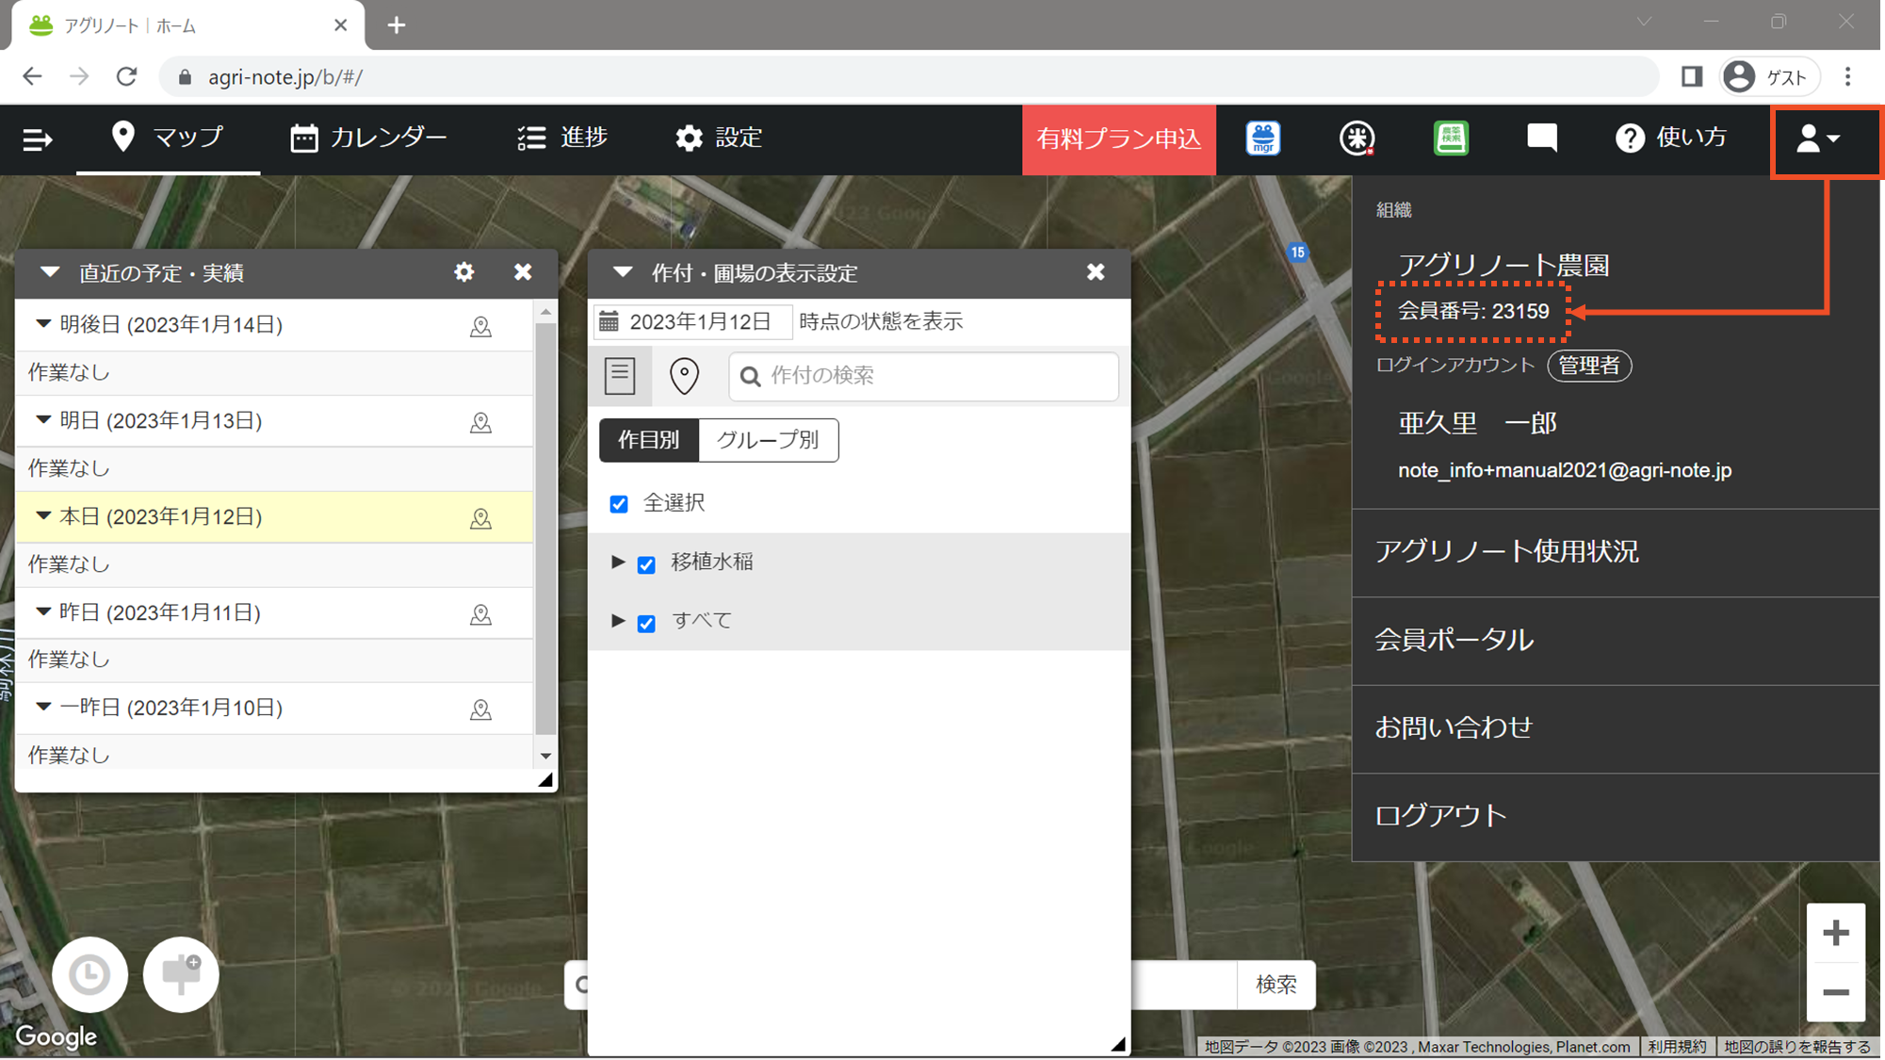Image resolution: width=1885 pixels, height=1060 pixels.
Task: Go back in browser history
Action: (x=33, y=76)
